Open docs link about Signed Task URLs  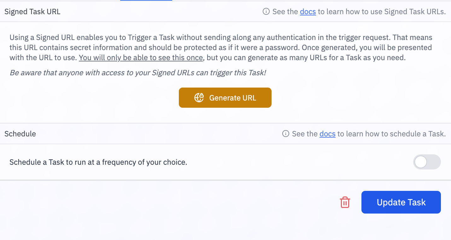coord(308,12)
